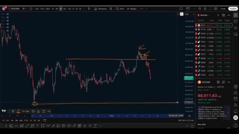
Task: Open the BTC layout name dropdown arrow
Action: click(x=194, y=9)
